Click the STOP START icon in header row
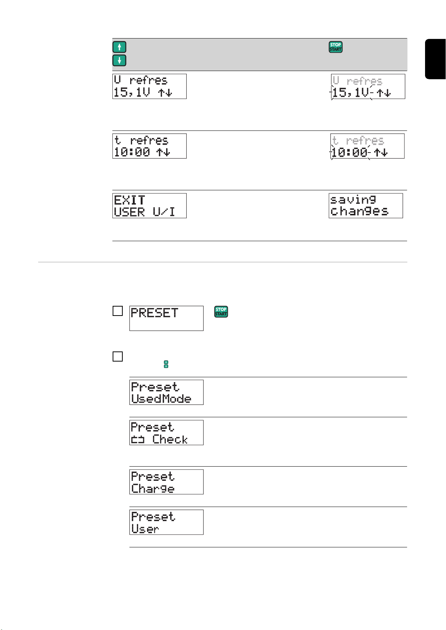Screen dimensions: 446x630 pos(336,47)
